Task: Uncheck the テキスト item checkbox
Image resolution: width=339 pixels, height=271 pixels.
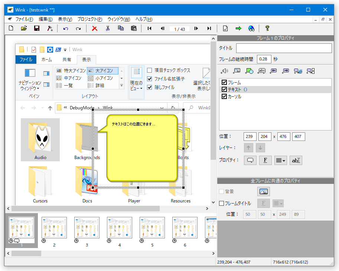Action: [224, 89]
